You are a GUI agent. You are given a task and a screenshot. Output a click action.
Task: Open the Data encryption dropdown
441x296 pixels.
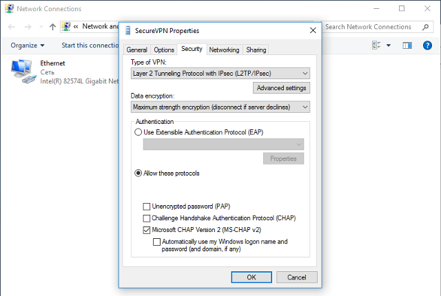tap(220, 107)
